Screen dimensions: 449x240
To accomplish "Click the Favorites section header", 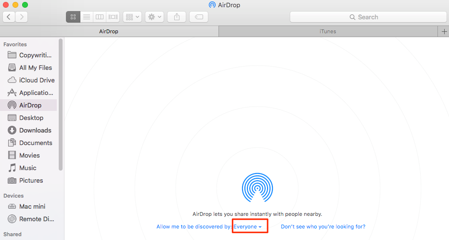I will tap(15, 44).
